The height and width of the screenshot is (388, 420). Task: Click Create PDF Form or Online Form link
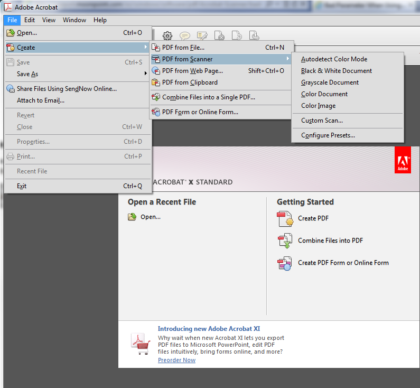(343, 263)
